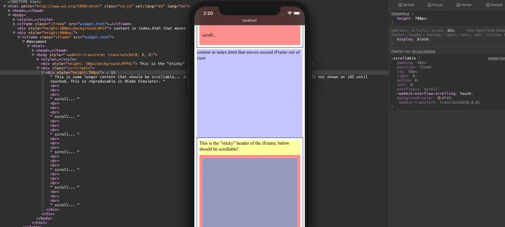Screen dimensions: 505x227
Task: Collapse the root html xmlns element
Action: (5, 6)
